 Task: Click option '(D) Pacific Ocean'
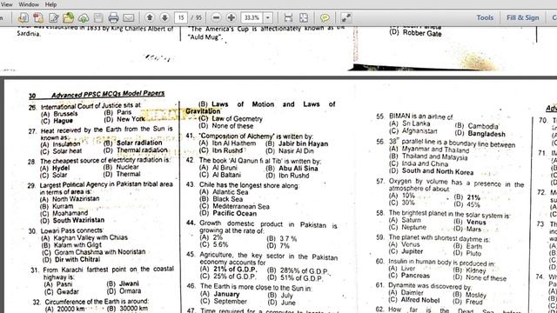tap(228, 213)
